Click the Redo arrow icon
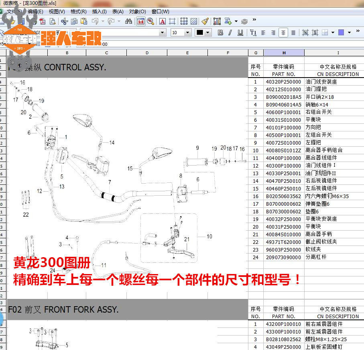The image size is (364, 350). [111, 22]
